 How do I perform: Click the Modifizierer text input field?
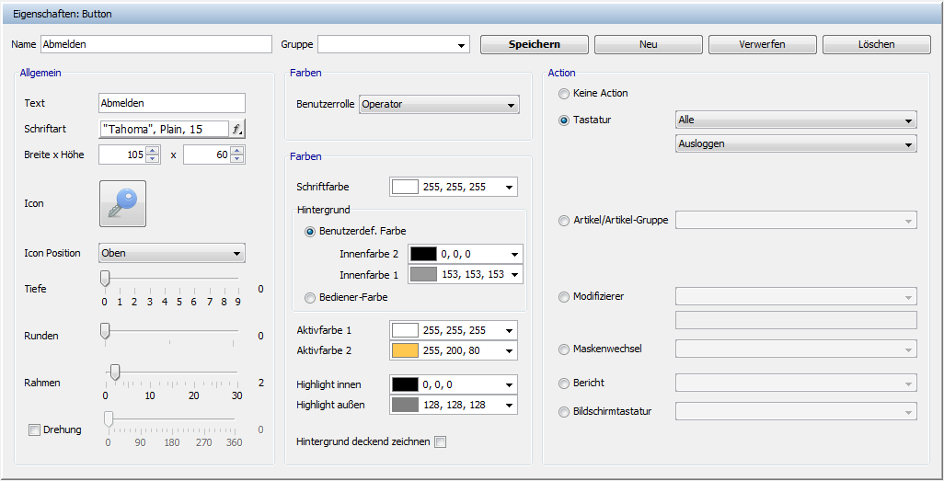(x=796, y=320)
